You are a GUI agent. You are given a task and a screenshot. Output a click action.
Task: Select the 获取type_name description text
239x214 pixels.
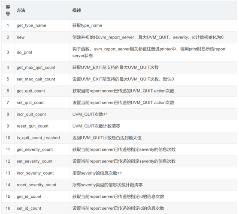coord(87,25)
